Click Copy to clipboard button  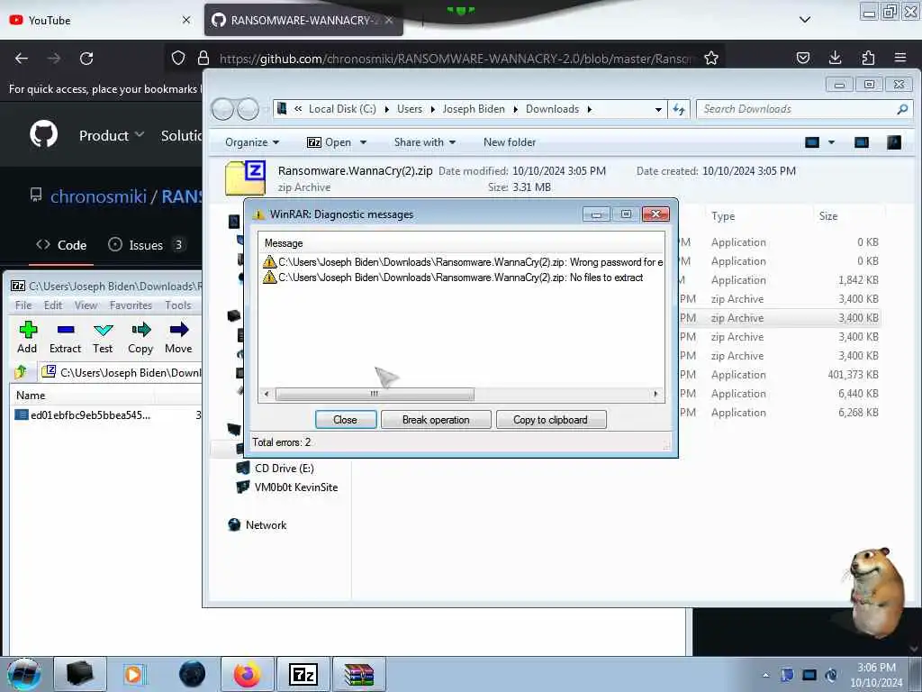pyautogui.click(x=550, y=420)
